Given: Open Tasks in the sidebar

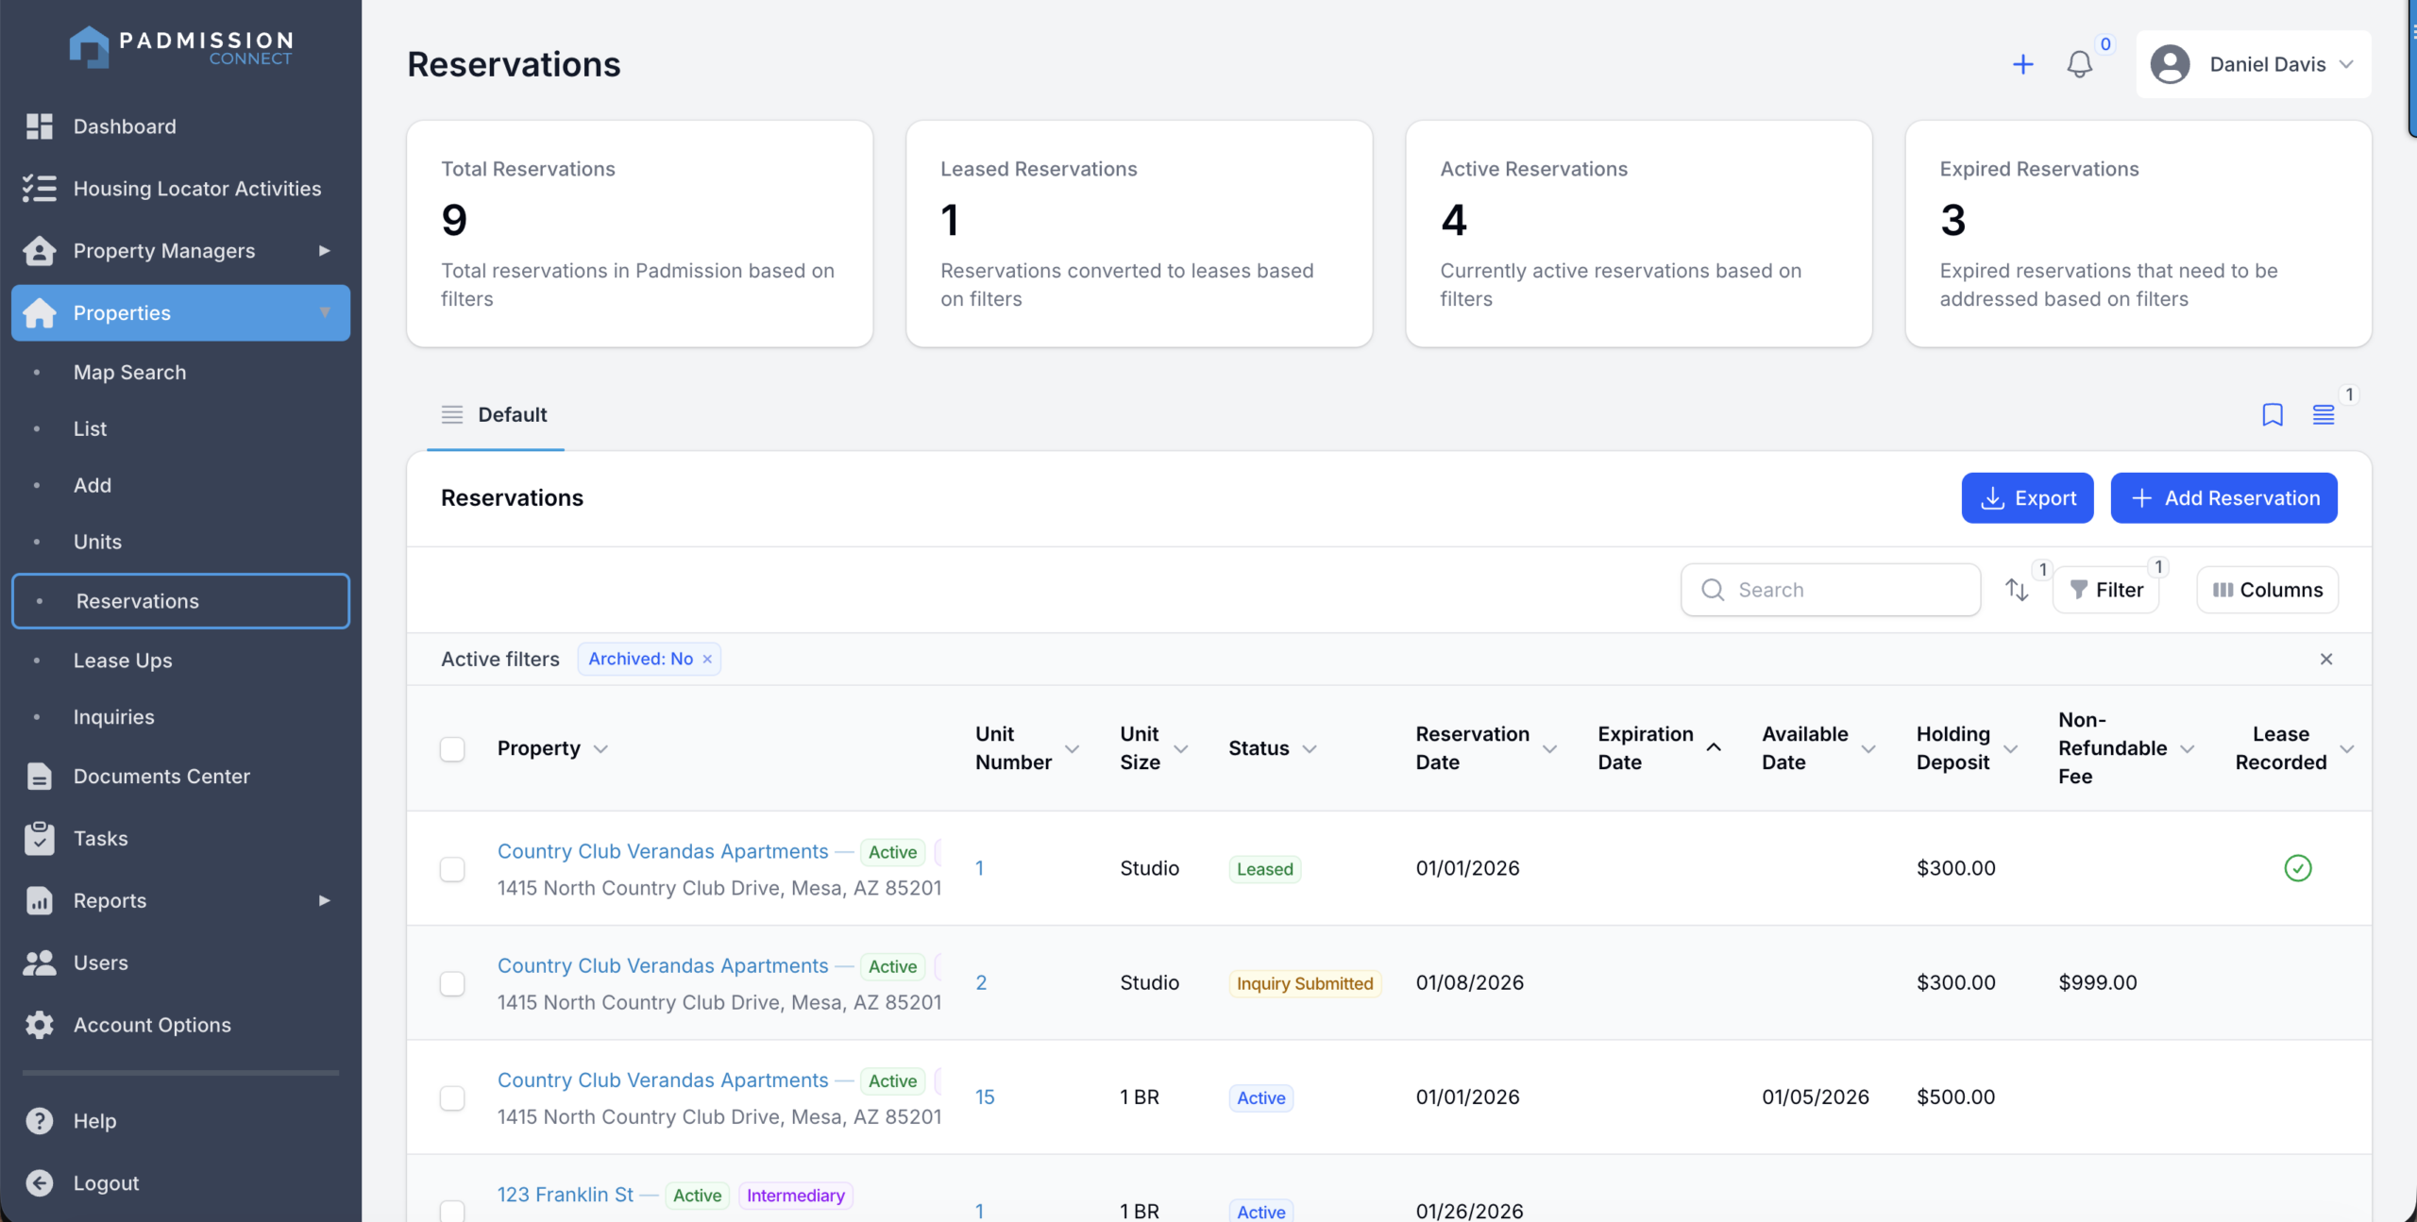Looking at the screenshot, I should pos(100,839).
